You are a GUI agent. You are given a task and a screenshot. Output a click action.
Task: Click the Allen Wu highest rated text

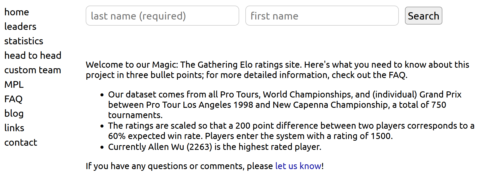pos(215,147)
